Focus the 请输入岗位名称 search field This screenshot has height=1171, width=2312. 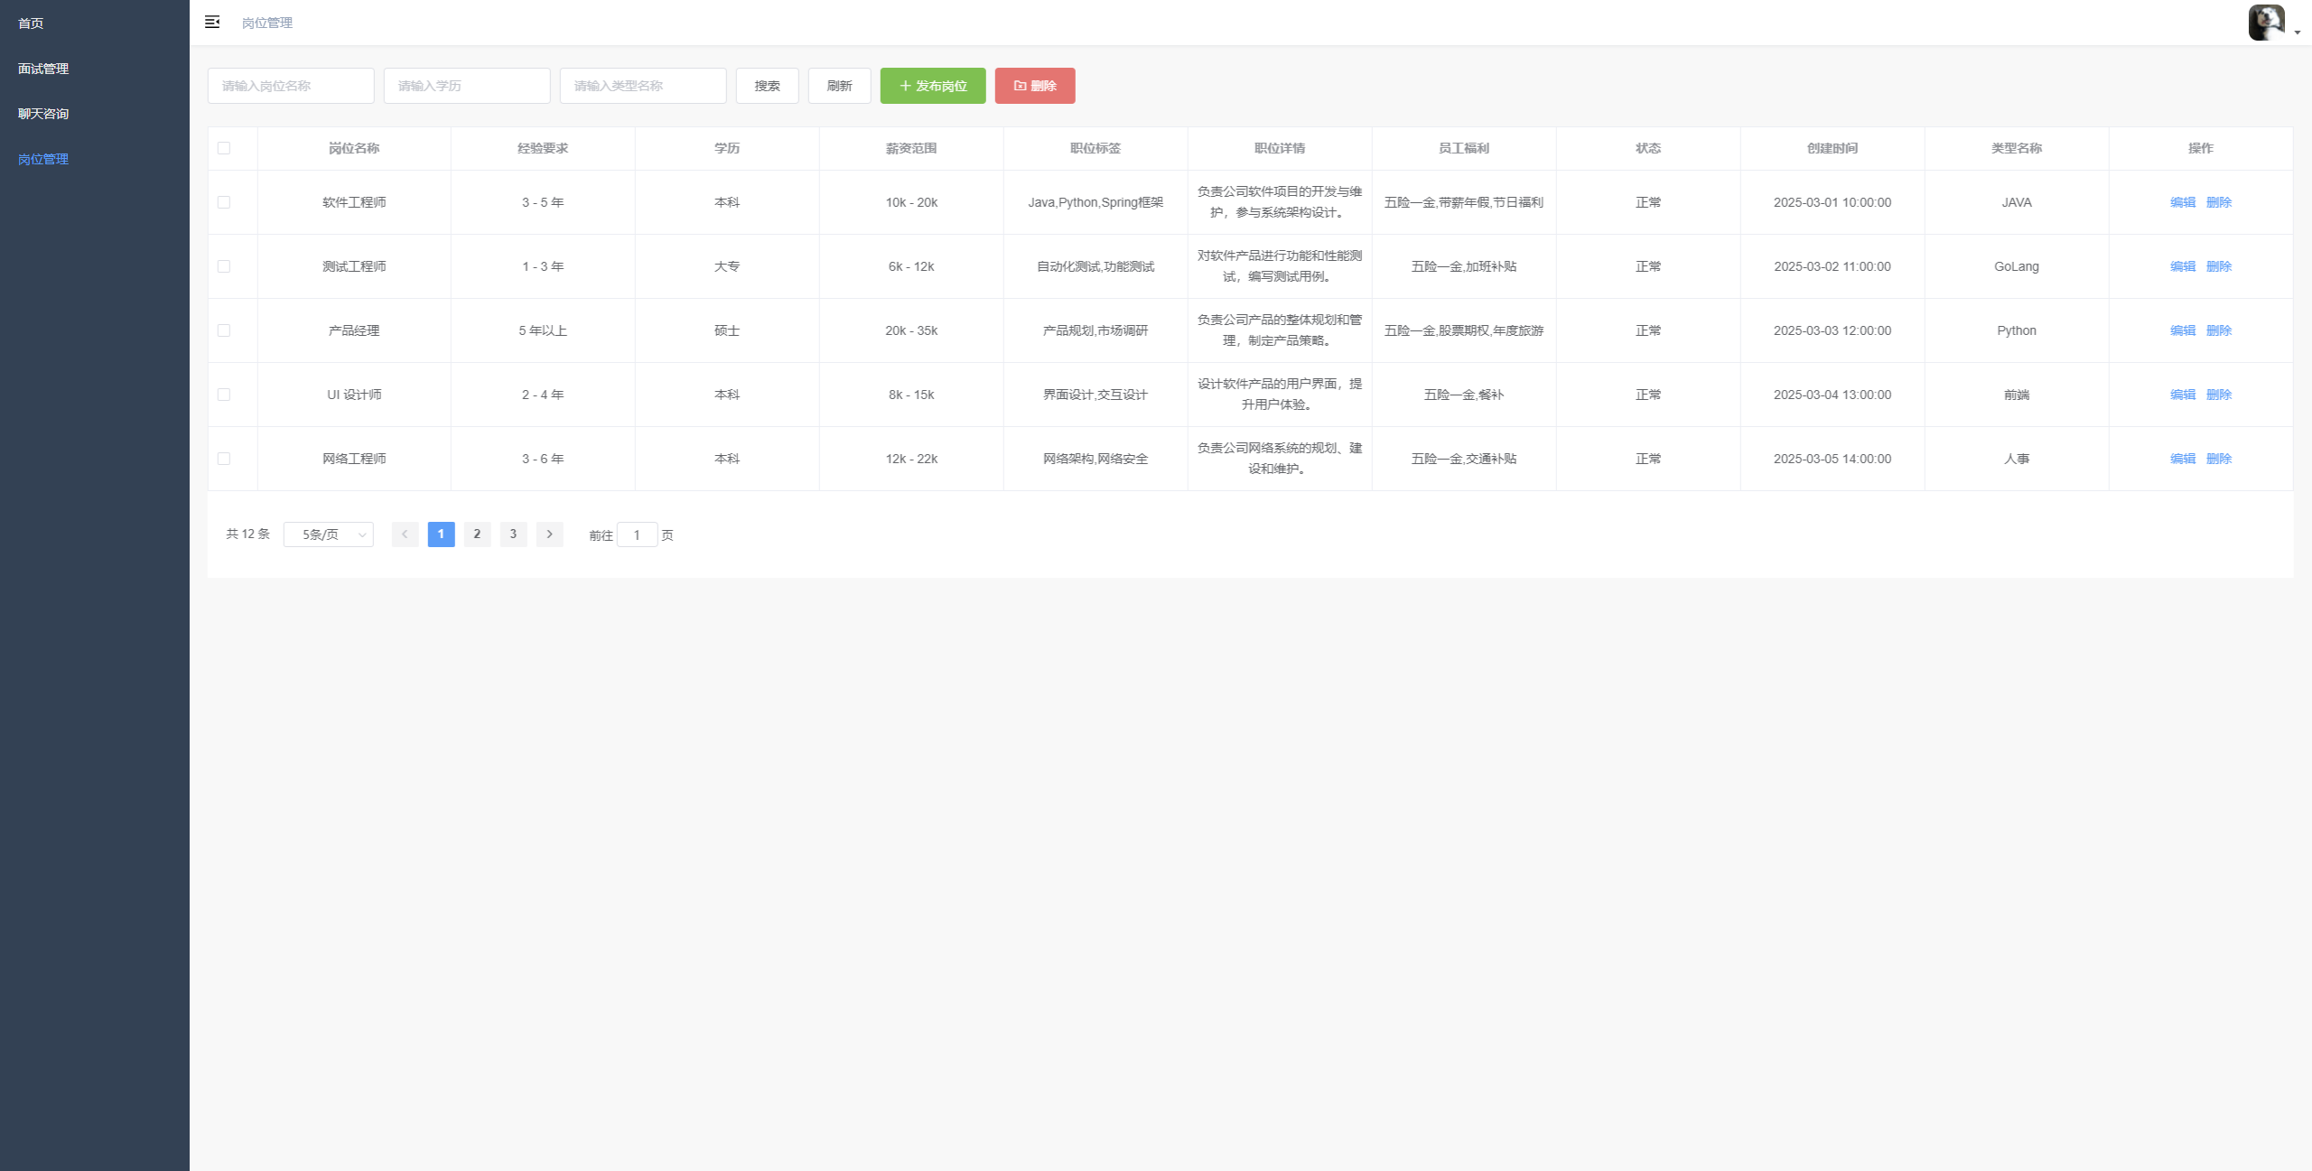point(291,86)
